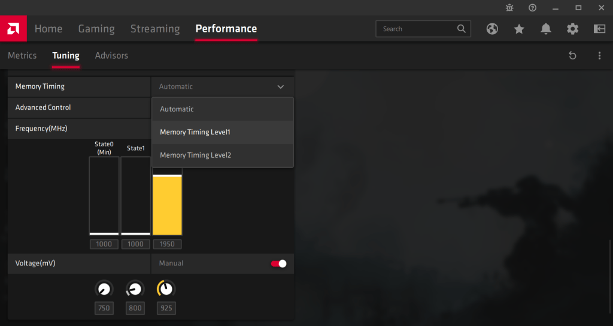
Task: Collapse the Memory Timing dropdown
Action: [x=280, y=87]
